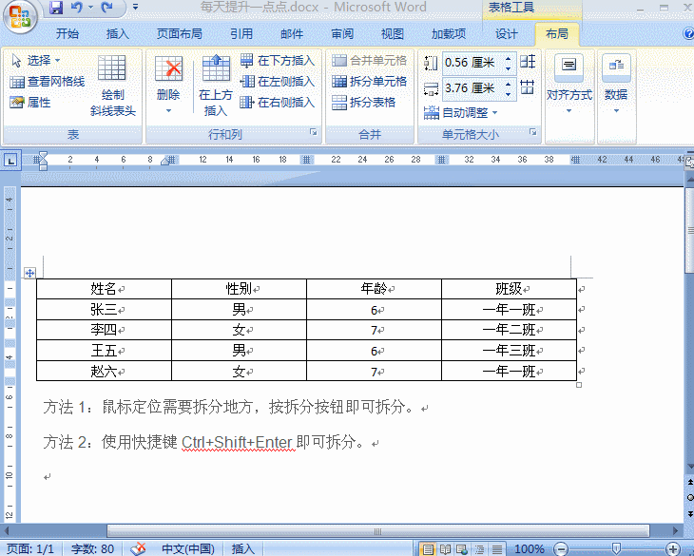Click 拆分单元格
The width and height of the screenshot is (694, 556).
point(369,82)
